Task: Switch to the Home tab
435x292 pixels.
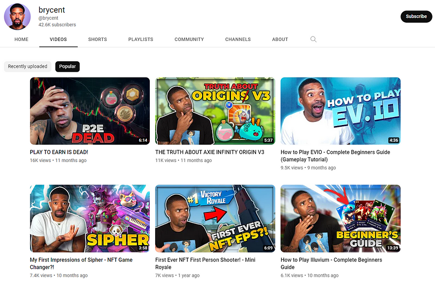Action: 21,40
